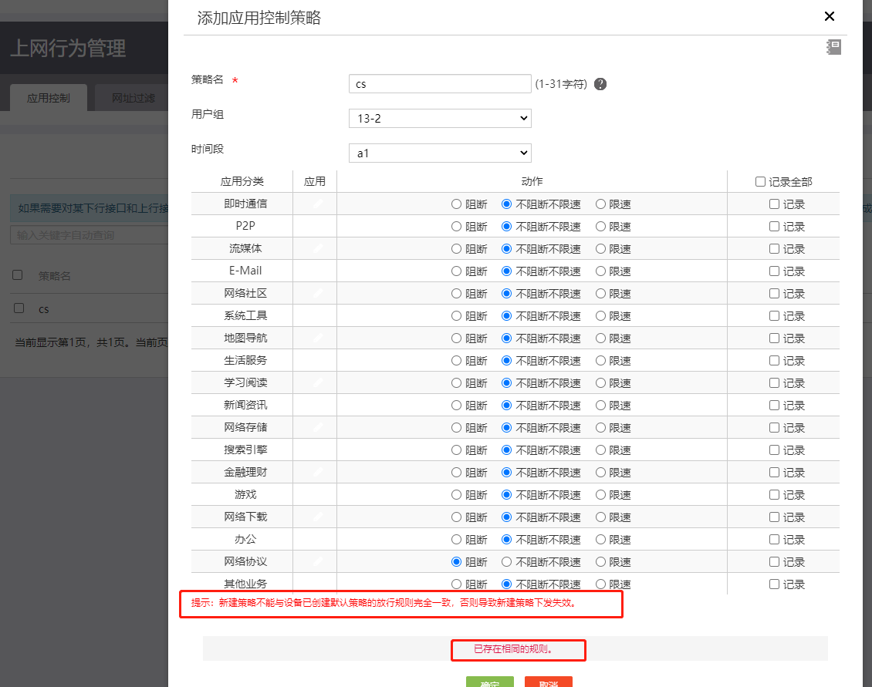872x687 pixels.
Task: Click the E-Mail category name
Action: click(245, 271)
